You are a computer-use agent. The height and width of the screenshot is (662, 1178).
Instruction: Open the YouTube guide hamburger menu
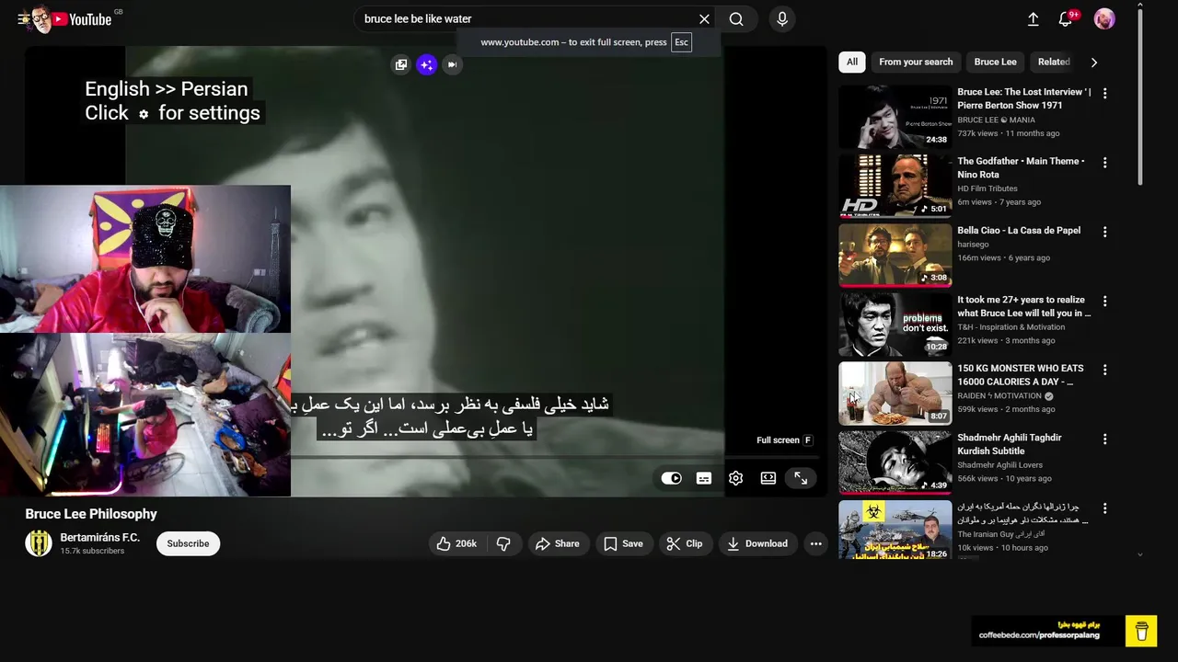coord(23,19)
